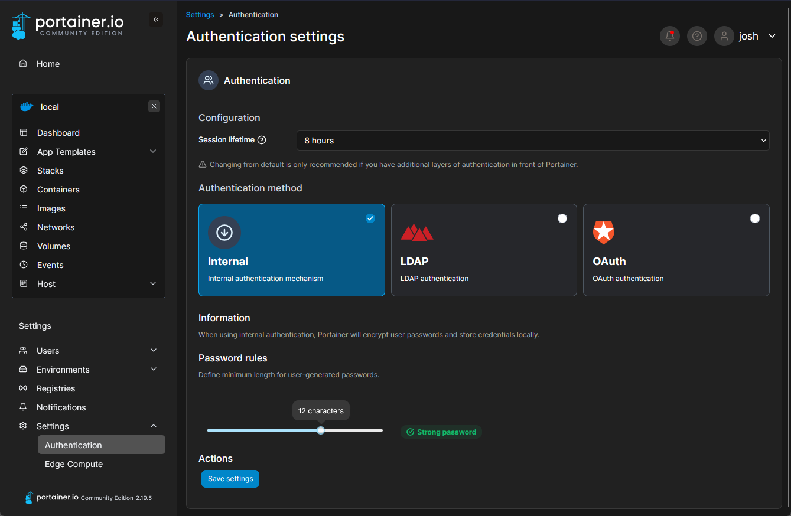Open Containers page
Viewport: 791px width, 516px height.
pyautogui.click(x=58, y=190)
